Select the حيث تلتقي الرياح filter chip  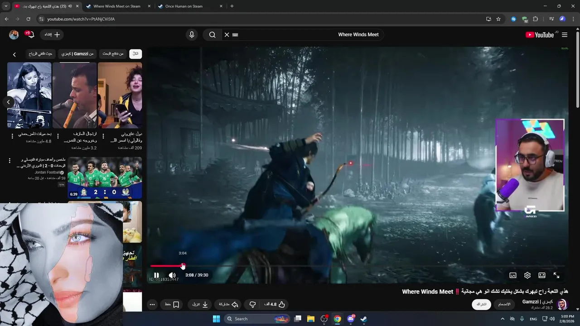pyautogui.click(x=40, y=54)
